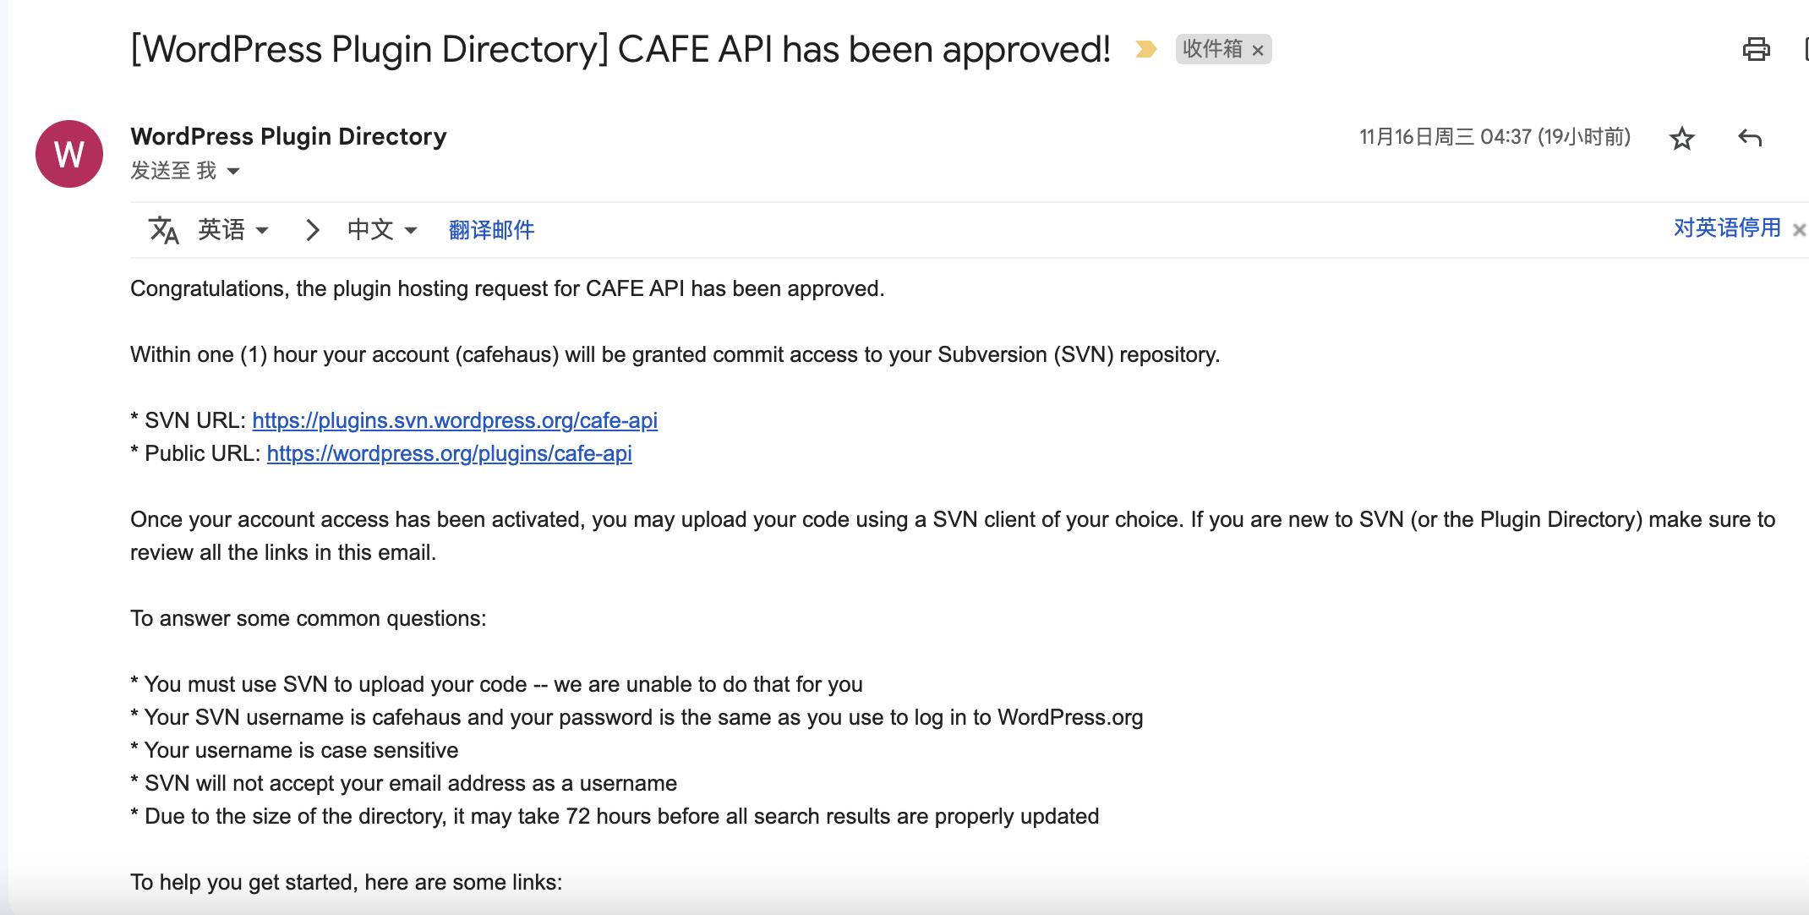Viewport: 1809px width, 915px height.
Task: Click the WordPress Plugin Directory sender name
Action: click(x=288, y=136)
